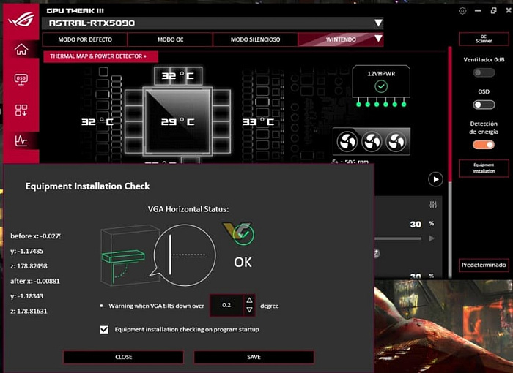Select the first fan icon
The width and height of the screenshot is (513, 373).
347,142
